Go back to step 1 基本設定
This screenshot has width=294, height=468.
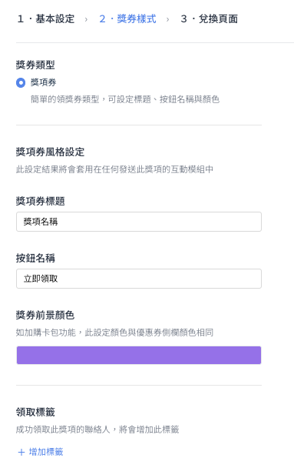(x=46, y=18)
